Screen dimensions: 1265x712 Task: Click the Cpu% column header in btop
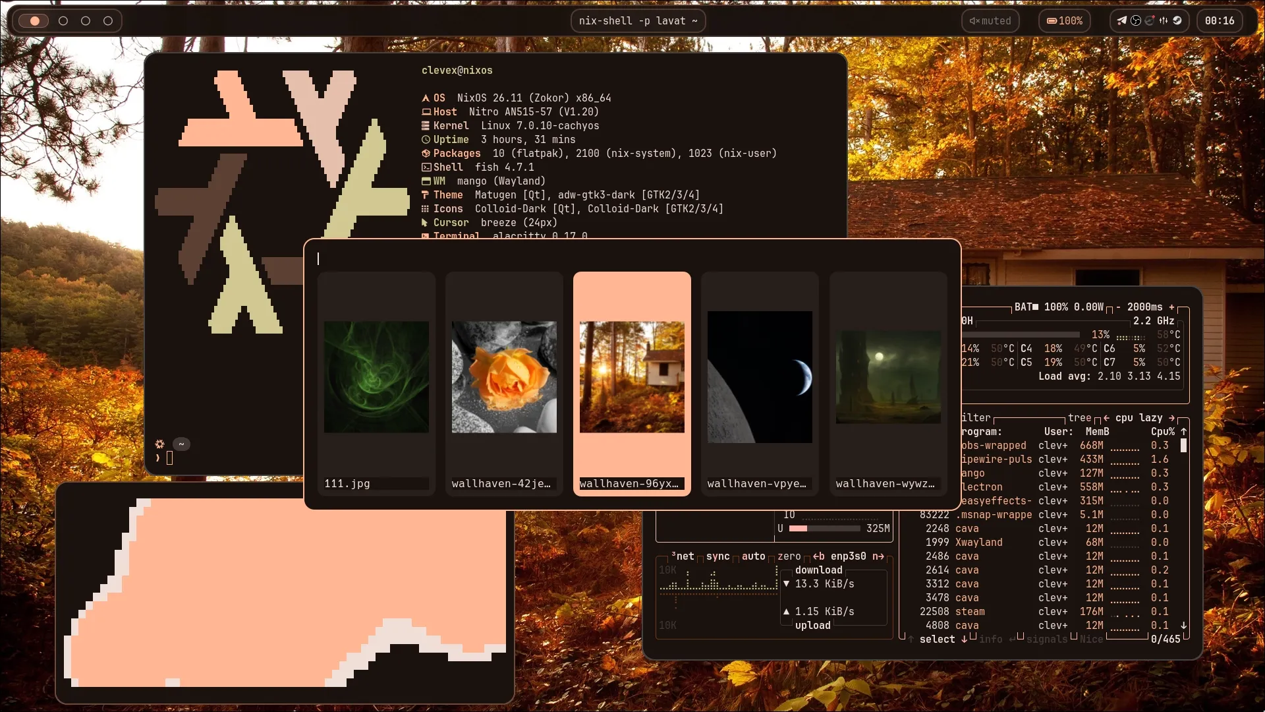click(x=1163, y=432)
